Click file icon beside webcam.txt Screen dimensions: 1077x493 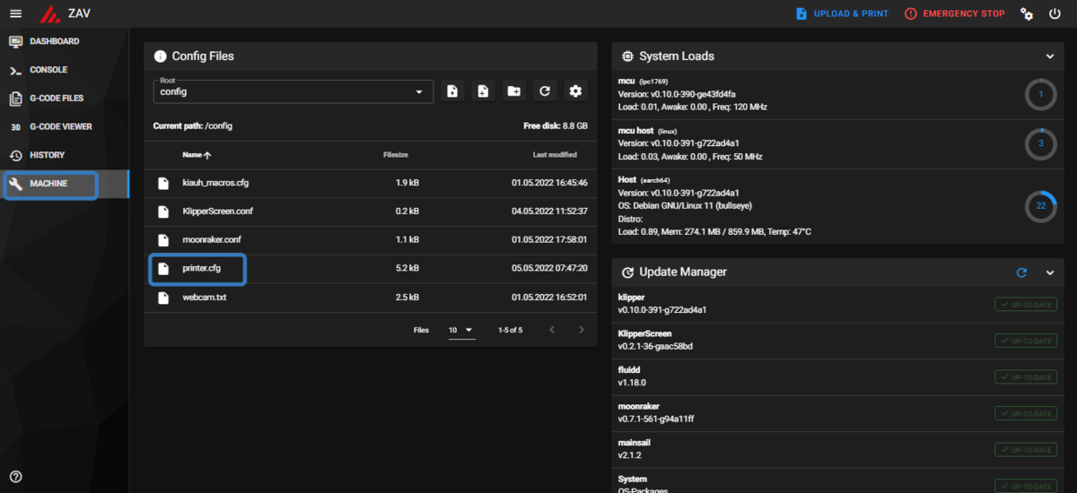163,298
